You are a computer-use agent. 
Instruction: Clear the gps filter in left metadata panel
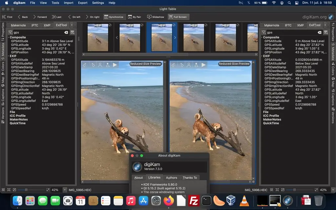(66, 32)
